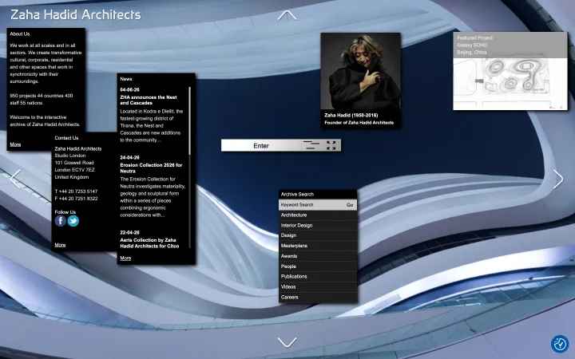Open 'ZHA announces the Nest and Cascades' article
Screen dimensions: 575x359
pos(149,100)
